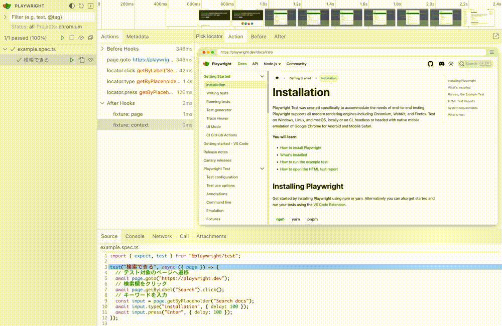The image size is (502, 326).
Task: Select the locator.type action row
Action: pyautogui.click(x=146, y=81)
